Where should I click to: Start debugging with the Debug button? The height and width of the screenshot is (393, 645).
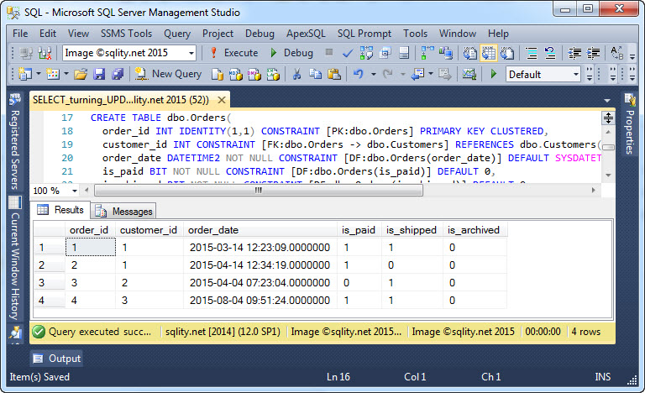click(x=291, y=52)
